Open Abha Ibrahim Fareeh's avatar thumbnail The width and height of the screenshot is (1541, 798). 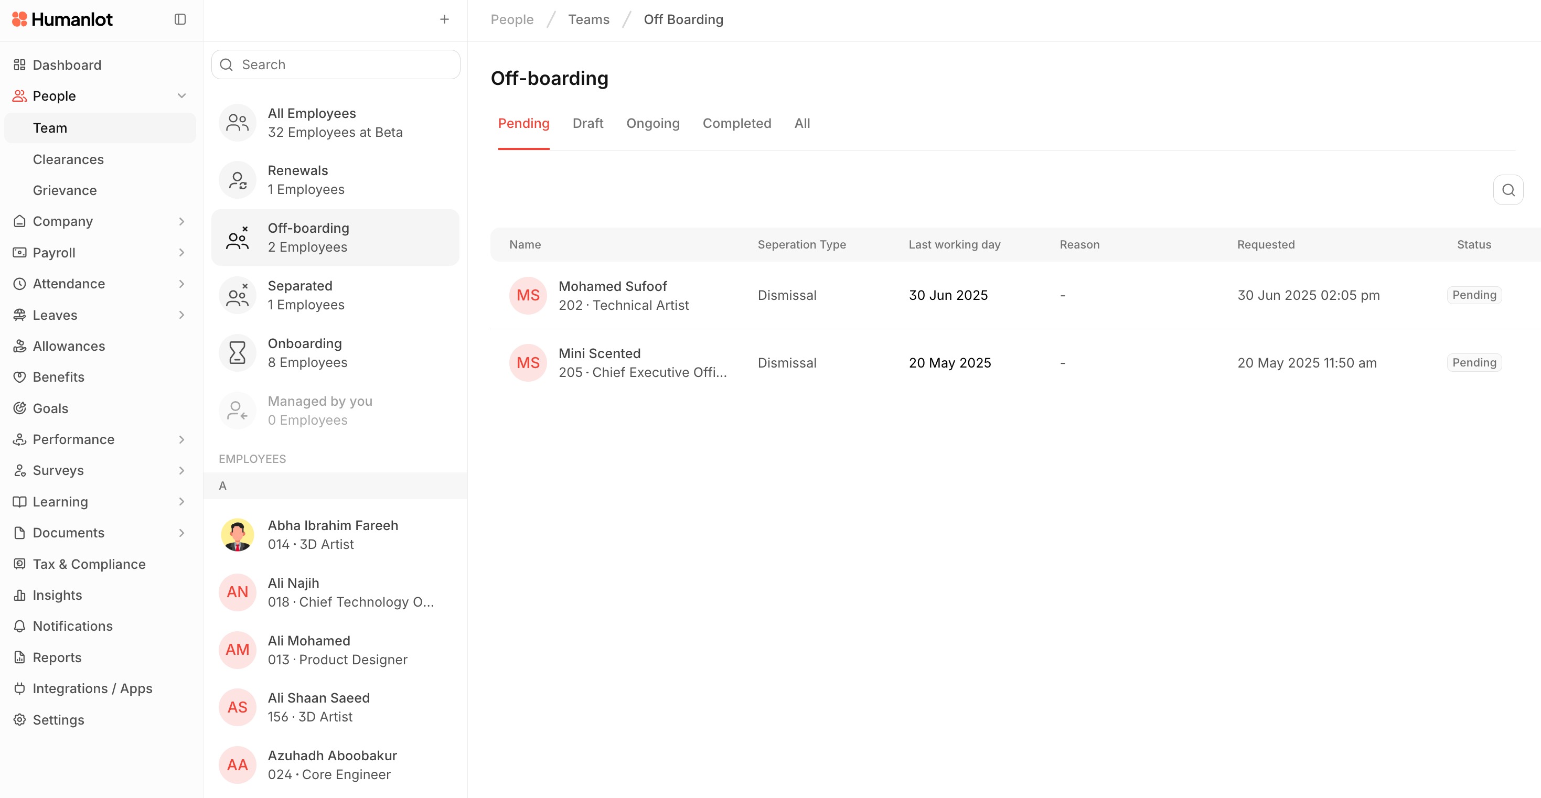click(x=238, y=535)
